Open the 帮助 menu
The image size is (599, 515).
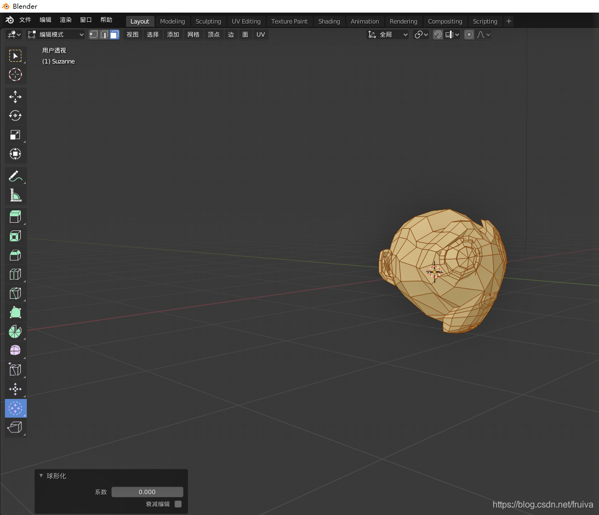pyautogui.click(x=106, y=20)
